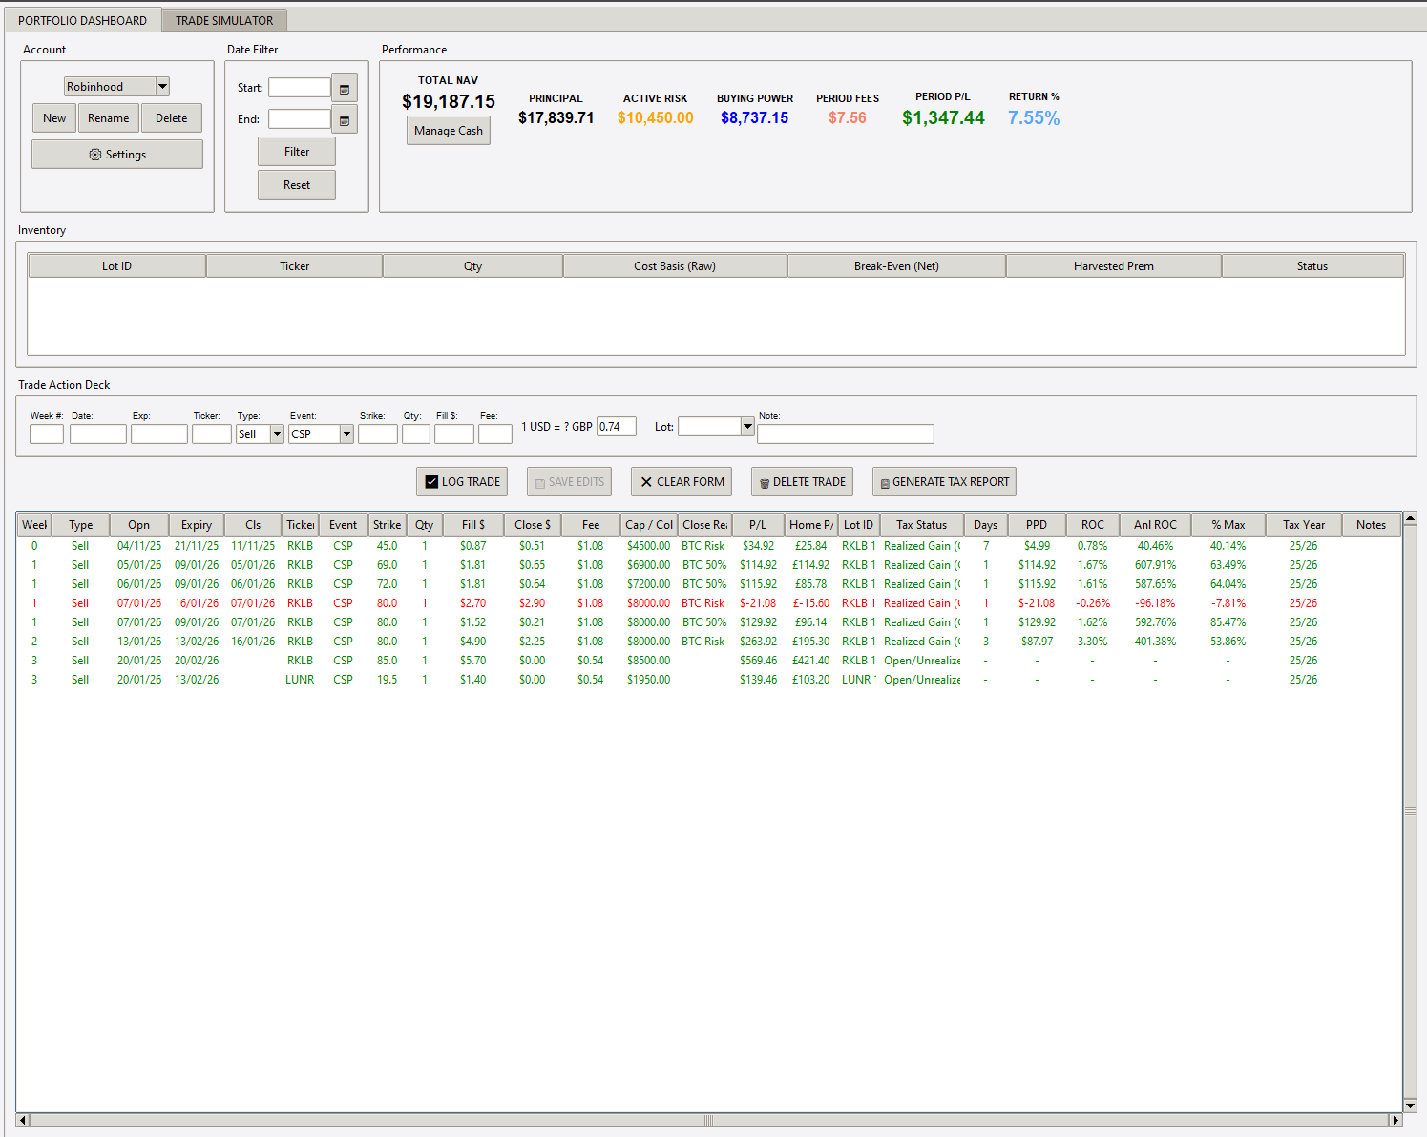
Task: Create a new account with New
Action: click(x=53, y=117)
